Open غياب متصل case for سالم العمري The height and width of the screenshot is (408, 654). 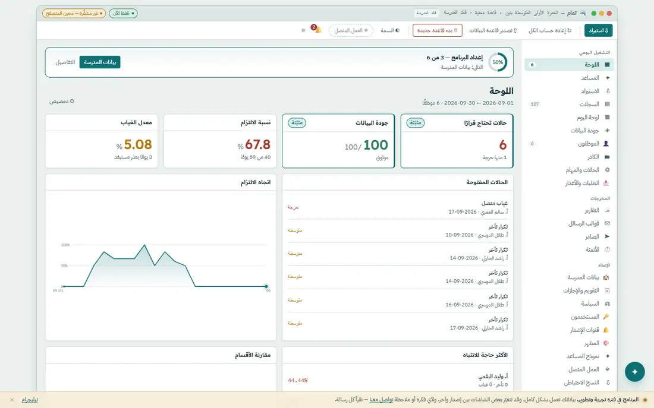(x=398, y=207)
